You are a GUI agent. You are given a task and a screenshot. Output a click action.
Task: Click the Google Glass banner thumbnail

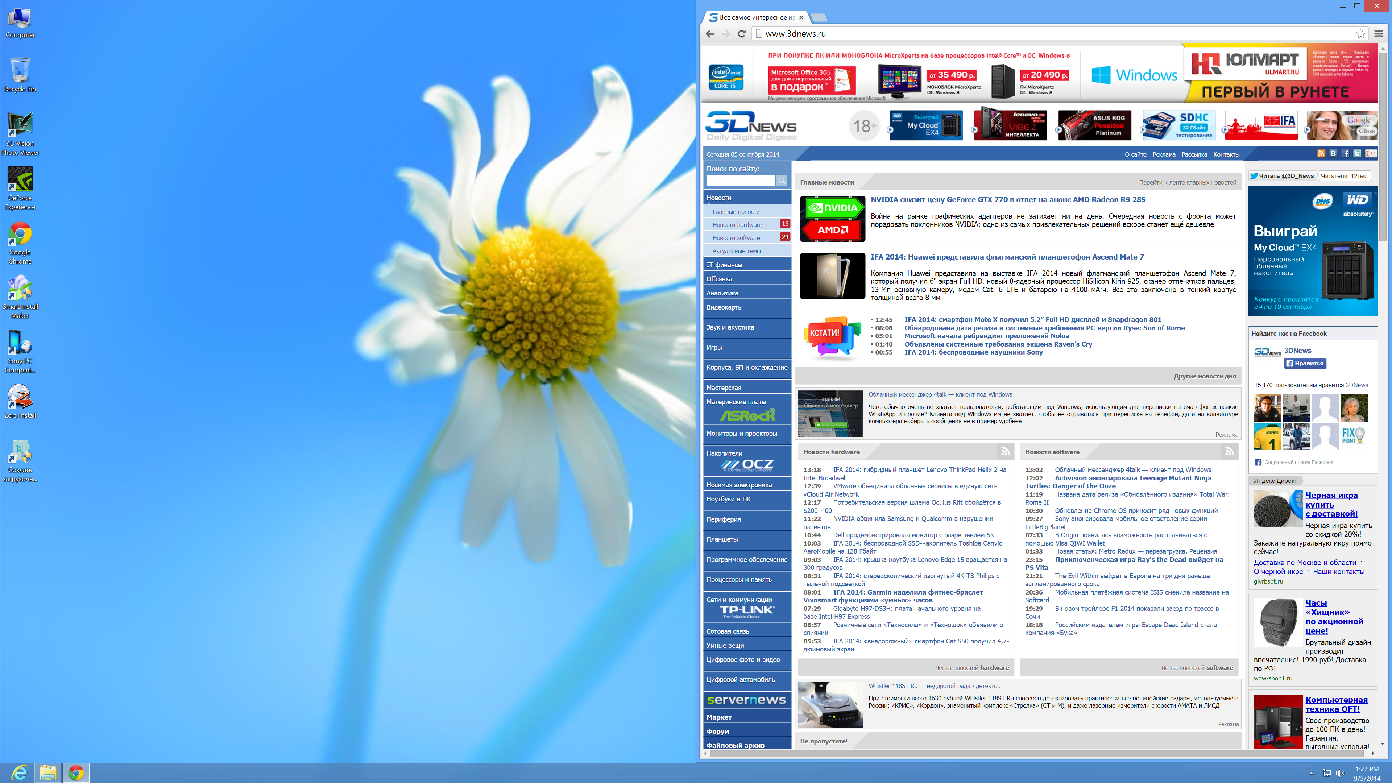point(1342,125)
